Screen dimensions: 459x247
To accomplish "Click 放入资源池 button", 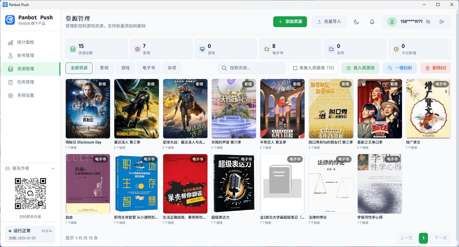I will (361, 68).
